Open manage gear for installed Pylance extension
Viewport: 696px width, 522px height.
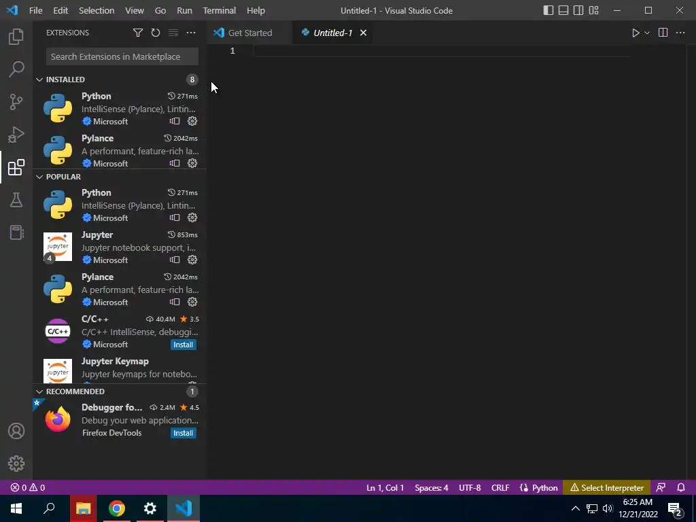192,163
